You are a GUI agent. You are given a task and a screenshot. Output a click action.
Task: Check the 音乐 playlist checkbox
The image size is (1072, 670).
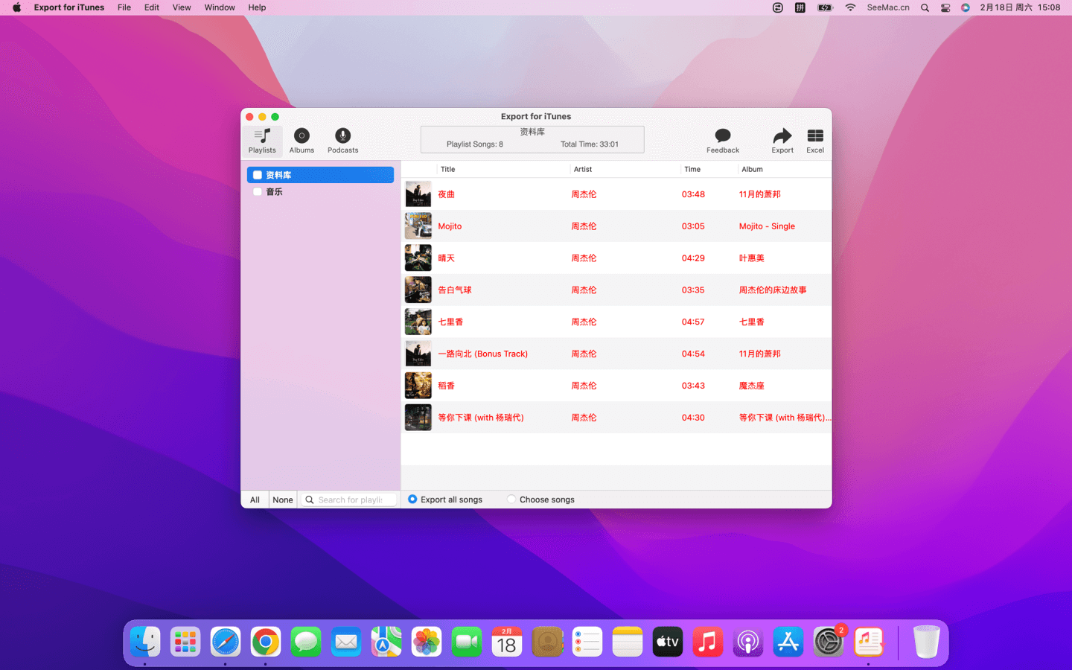(258, 192)
